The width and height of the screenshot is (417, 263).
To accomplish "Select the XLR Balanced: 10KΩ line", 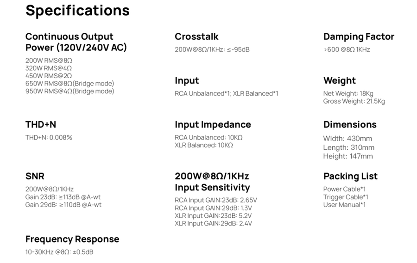I will coord(203,145).
